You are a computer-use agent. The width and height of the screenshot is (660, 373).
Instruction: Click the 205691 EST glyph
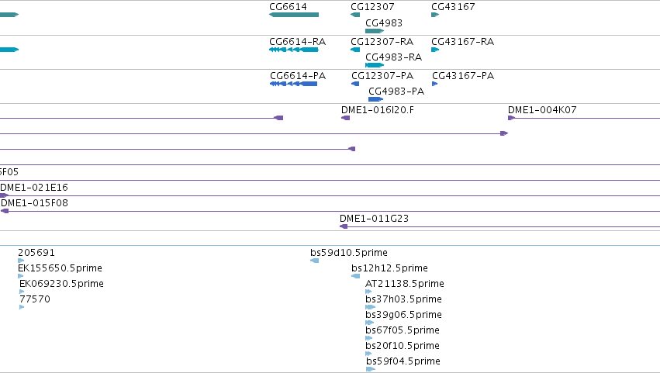[x=21, y=261]
